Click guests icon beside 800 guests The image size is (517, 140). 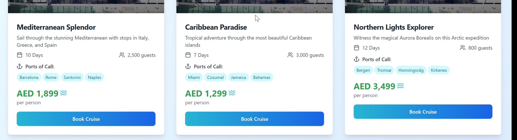pos(462,48)
